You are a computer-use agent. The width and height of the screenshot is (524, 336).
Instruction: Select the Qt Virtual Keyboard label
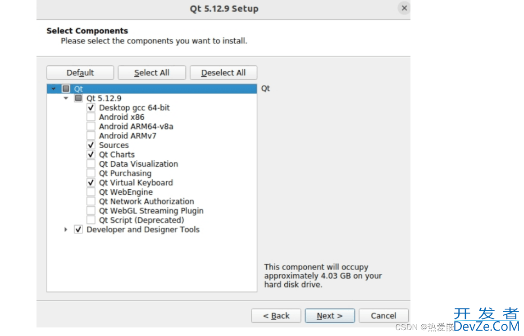136,182
